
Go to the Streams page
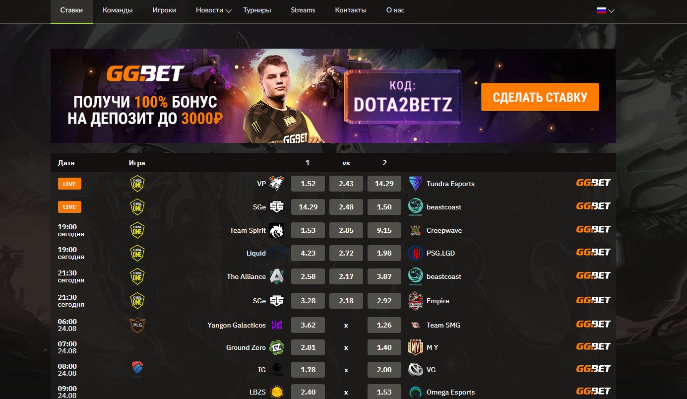303,10
